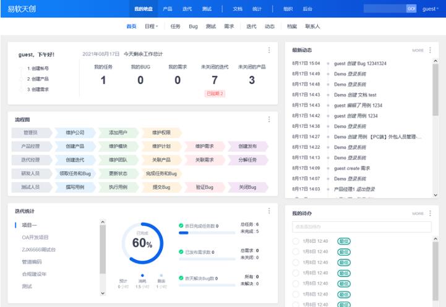The image size is (446, 307).
Task: Click the green check icon beside 已发布需求数
Action: click(x=181, y=252)
